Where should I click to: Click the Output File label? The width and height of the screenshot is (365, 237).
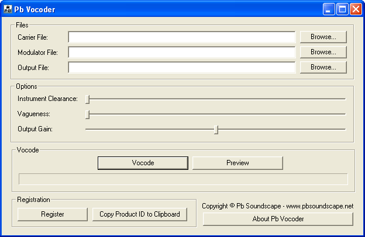[33, 68]
